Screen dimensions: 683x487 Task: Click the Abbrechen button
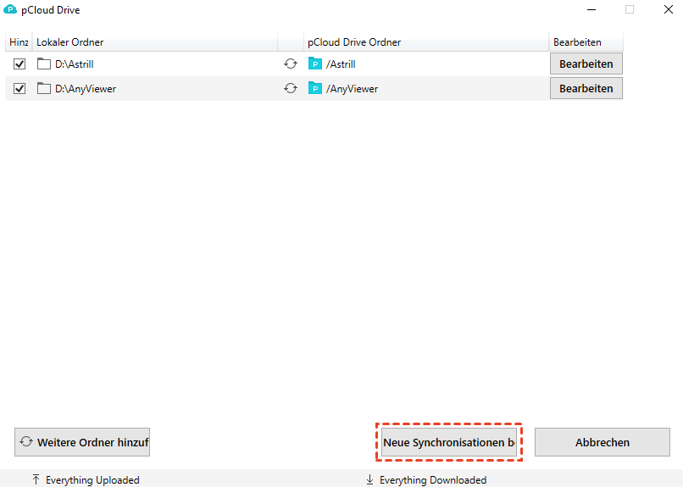click(x=602, y=442)
